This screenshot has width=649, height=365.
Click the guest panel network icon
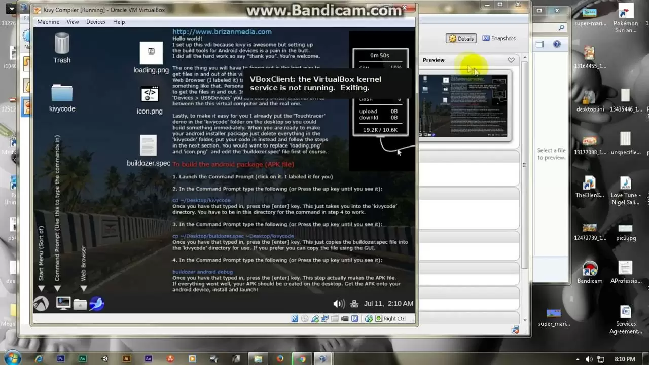click(354, 304)
